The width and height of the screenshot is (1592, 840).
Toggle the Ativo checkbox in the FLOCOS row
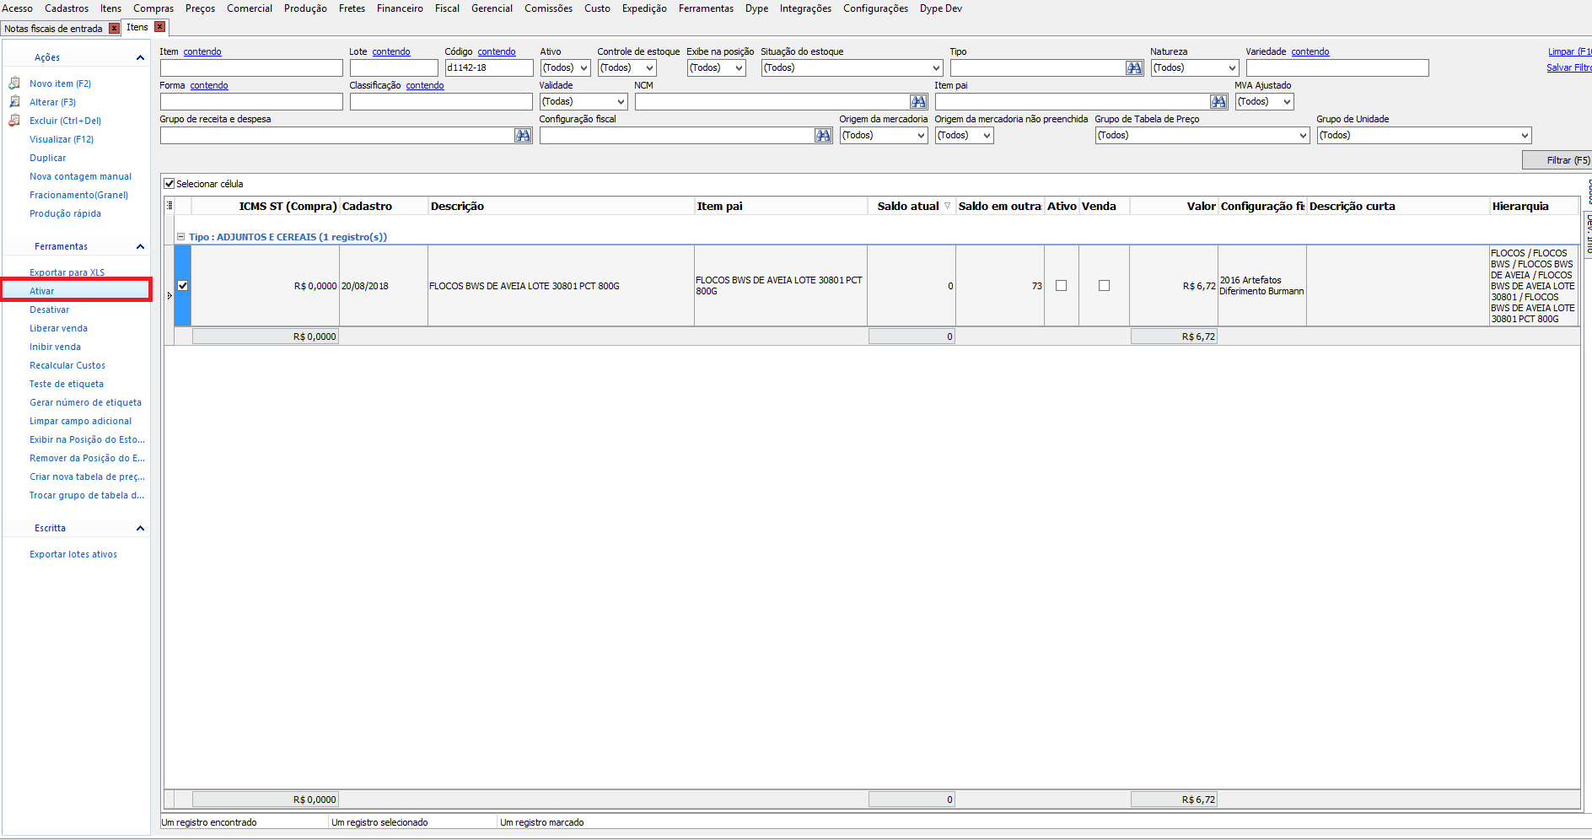click(1062, 286)
